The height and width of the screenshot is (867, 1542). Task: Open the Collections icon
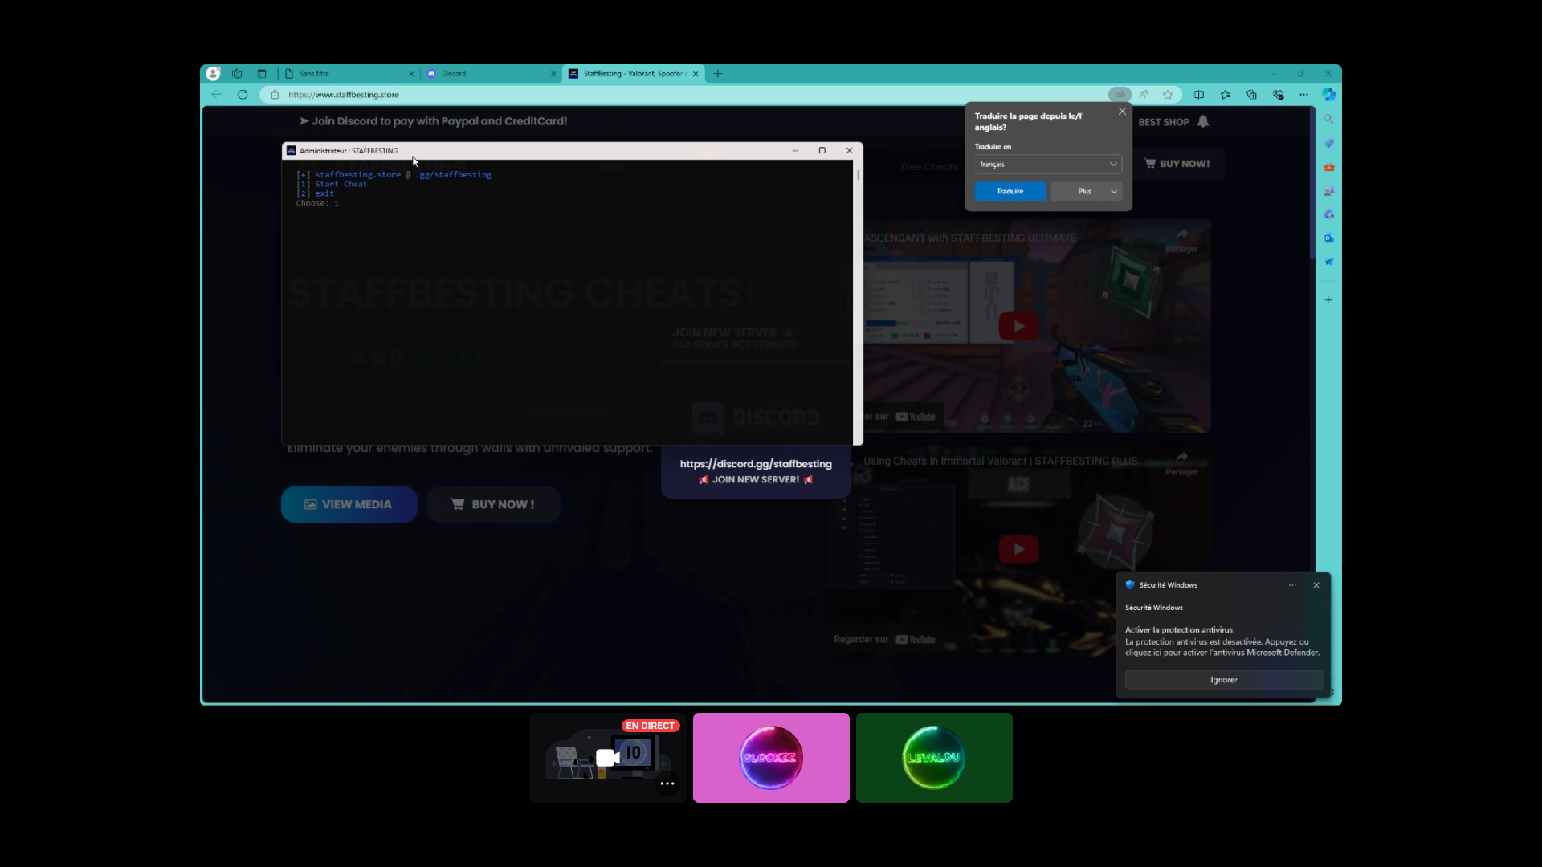point(1251,95)
